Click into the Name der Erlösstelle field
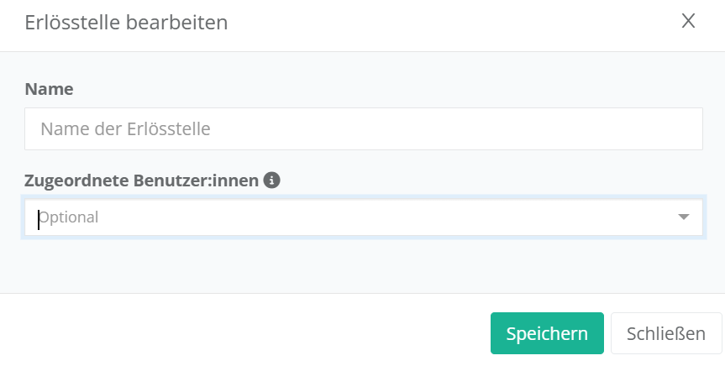The height and width of the screenshot is (366, 725). (x=363, y=129)
